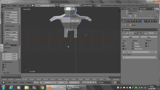Click the Shrink/Fatten tool button

(x=11, y=20)
